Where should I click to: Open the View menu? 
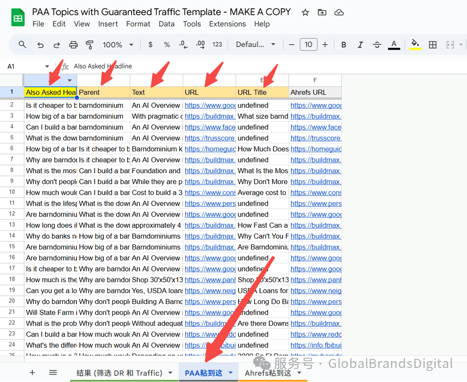tap(81, 24)
